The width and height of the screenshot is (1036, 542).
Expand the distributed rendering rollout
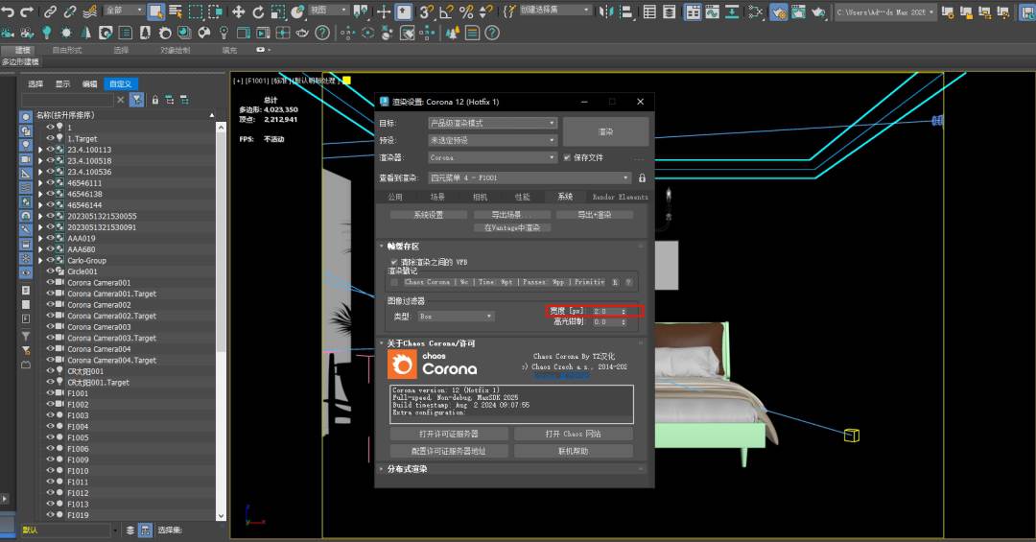click(x=381, y=469)
